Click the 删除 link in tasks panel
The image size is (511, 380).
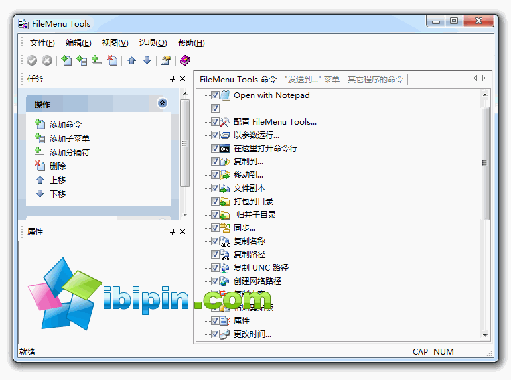coord(58,166)
